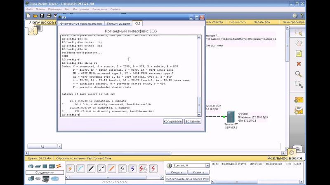330x185 pixels.
Task: Select WAN Emulation cloud category icon
Action: coord(38,179)
